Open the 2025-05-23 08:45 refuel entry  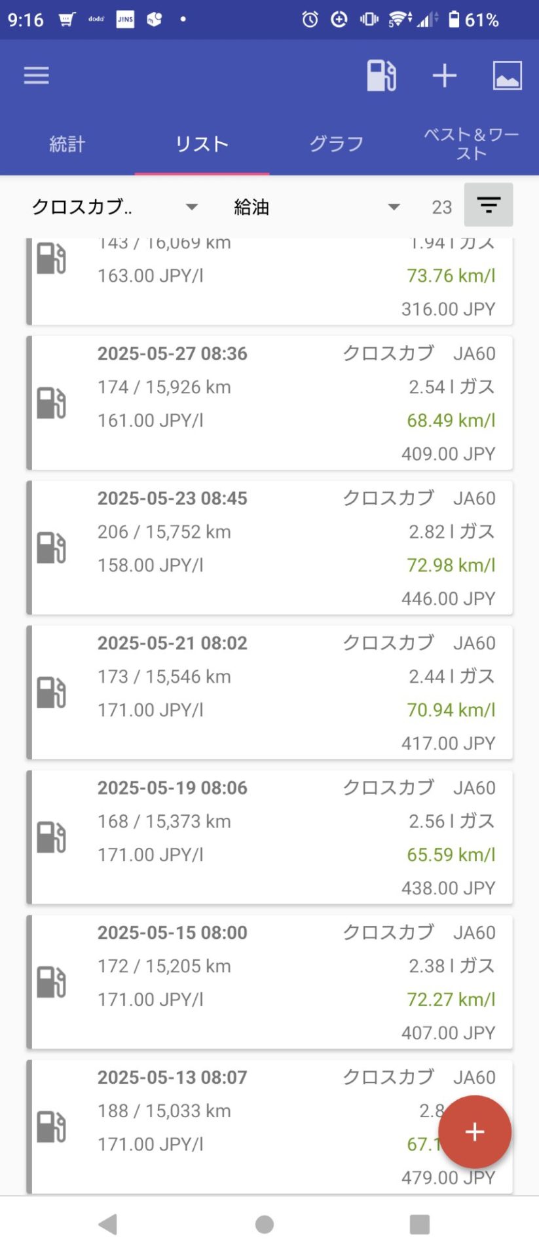click(269, 548)
